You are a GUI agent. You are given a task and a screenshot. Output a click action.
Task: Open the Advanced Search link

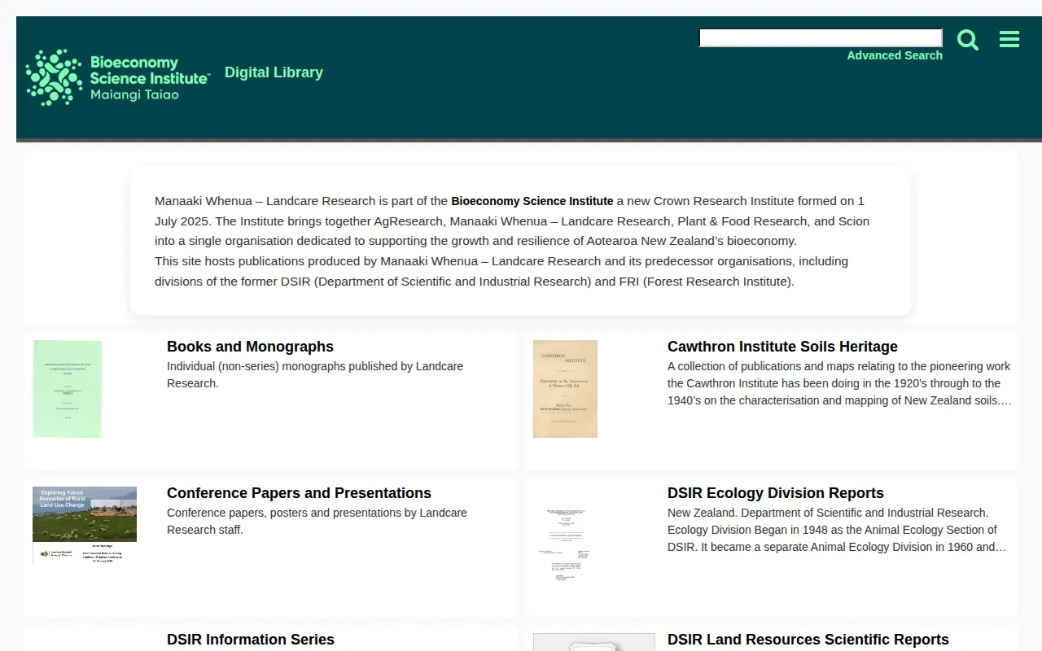895,55
